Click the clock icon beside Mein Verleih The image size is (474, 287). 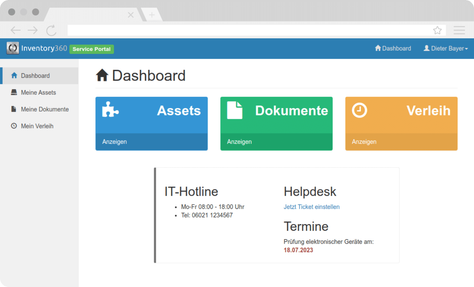(x=14, y=126)
